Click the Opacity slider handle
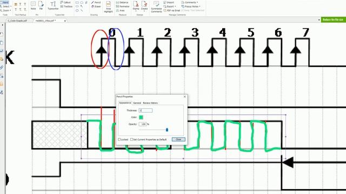The width and height of the screenshot is (346, 194). pyautogui.click(x=167, y=130)
